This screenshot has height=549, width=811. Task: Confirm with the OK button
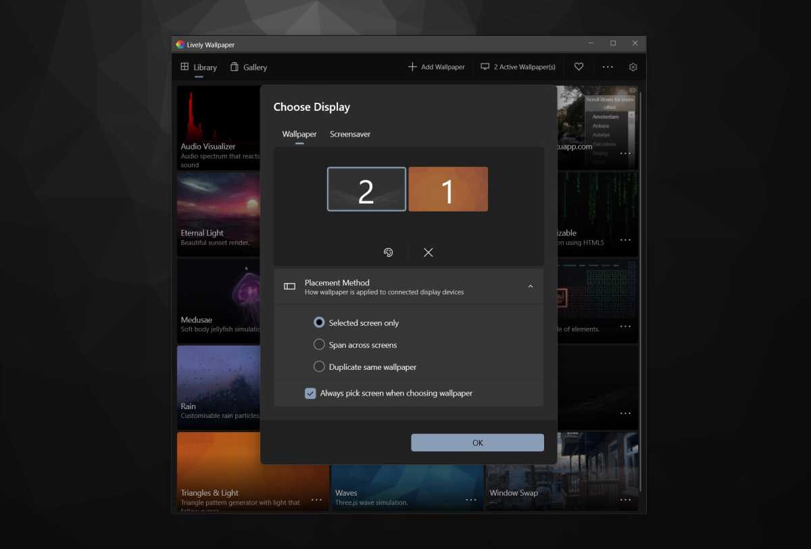(478, 443)
